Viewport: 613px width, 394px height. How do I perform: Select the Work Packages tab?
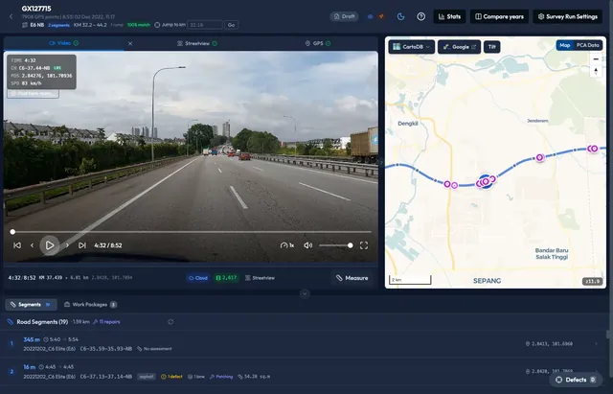click(x=90, y=305)
